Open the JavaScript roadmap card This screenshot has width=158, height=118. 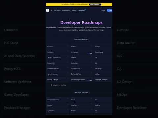(x=82, y=105)
